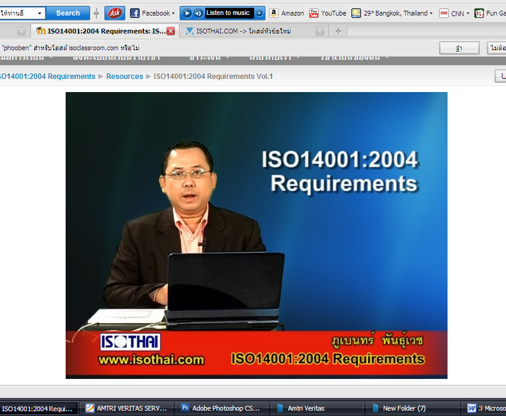The width and height of the screenshot is (506, 416).
Task: Switch to the ISOTHAI.COM tab
Action: click(244, 31)
